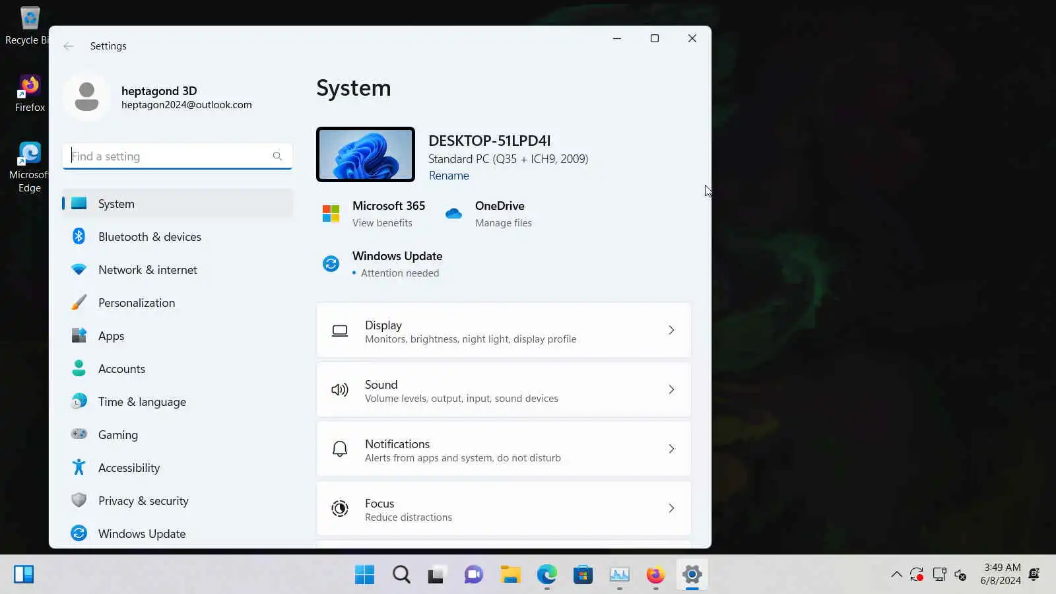Expand the Display row chevron
Viewport: 1056px width, 594px height.
[x=671, y=330]
